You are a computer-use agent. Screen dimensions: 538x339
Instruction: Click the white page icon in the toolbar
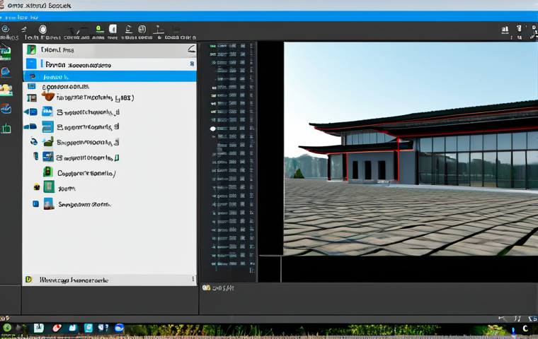(x=113, y=29)
